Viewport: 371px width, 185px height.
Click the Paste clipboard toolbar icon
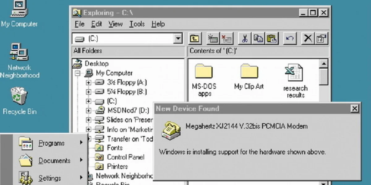tap(272, 39)
